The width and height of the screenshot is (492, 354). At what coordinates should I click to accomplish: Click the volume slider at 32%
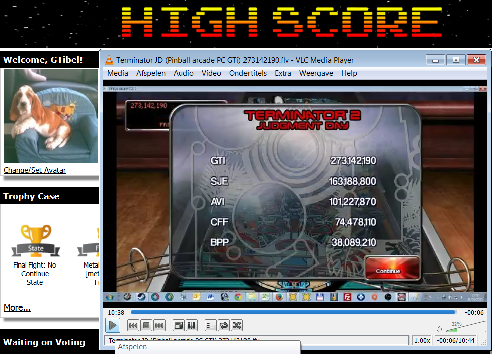[466, 327]
